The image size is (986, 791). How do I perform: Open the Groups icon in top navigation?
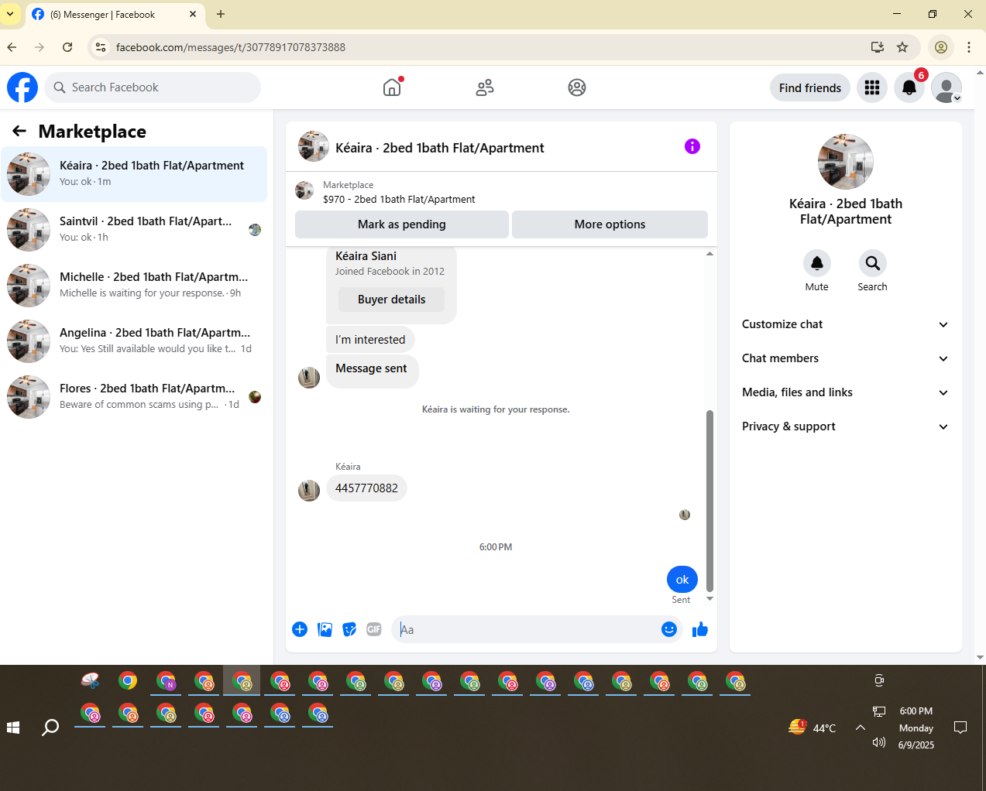click(577, 87)
